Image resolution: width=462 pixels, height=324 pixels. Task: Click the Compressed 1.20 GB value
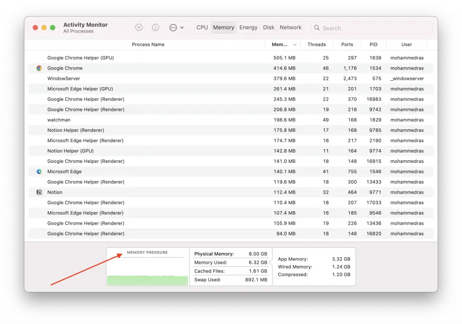341,274
